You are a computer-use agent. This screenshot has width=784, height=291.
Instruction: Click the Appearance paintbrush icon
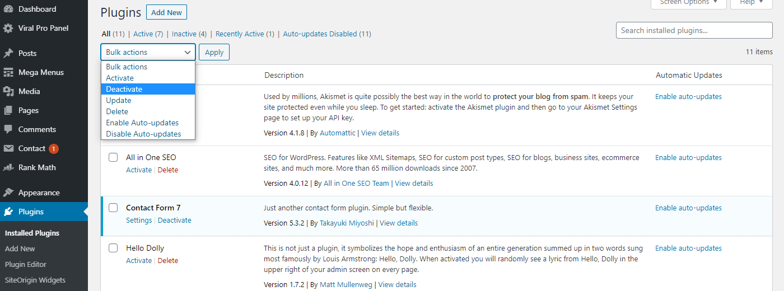pos(8,193)
